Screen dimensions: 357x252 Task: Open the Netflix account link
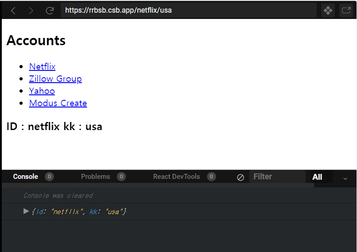[42, 66]
